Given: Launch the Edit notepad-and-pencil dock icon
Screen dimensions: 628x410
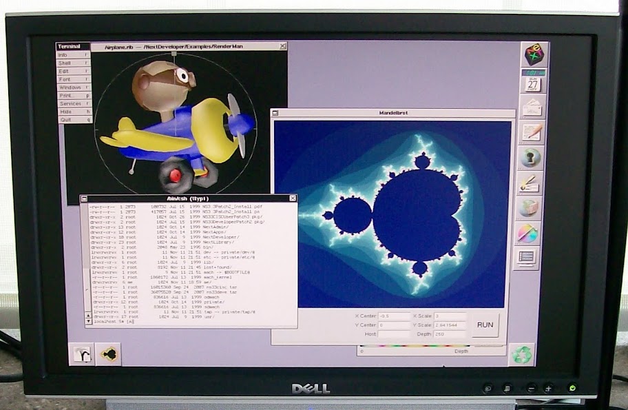Looking at the screenshot, I should point(531,132).
